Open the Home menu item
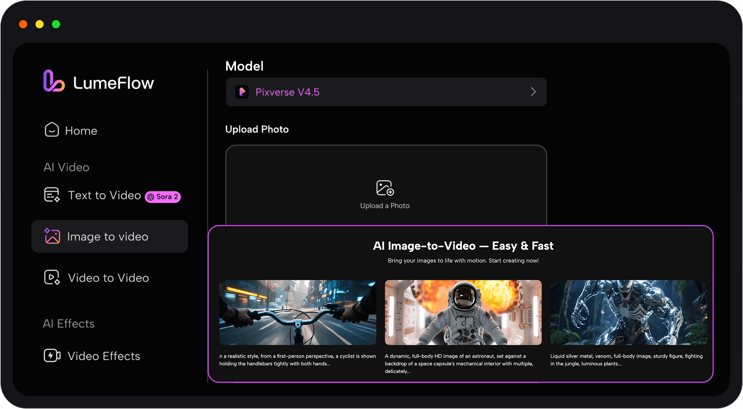The image size is (743, 409). pyautogui.click(x=81, y=130)
